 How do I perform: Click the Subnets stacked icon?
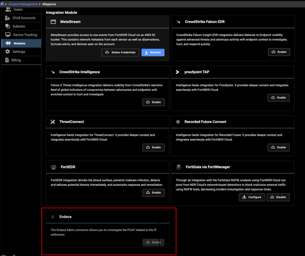click(8, 26)
